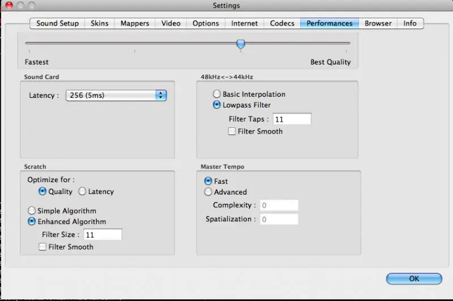Click the red close window button

[8, 6]
